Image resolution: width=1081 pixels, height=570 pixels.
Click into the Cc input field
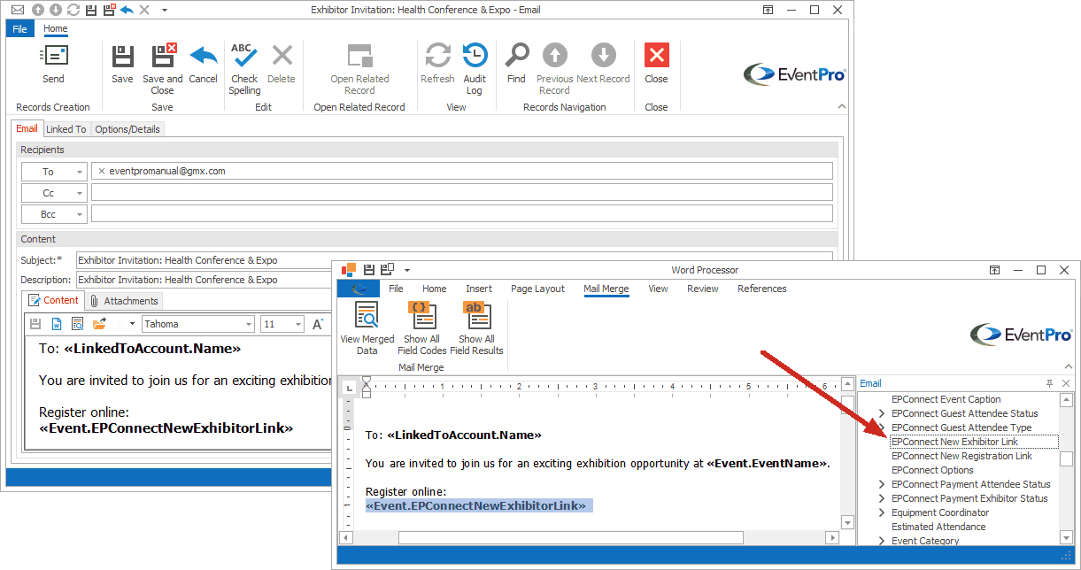461,193
